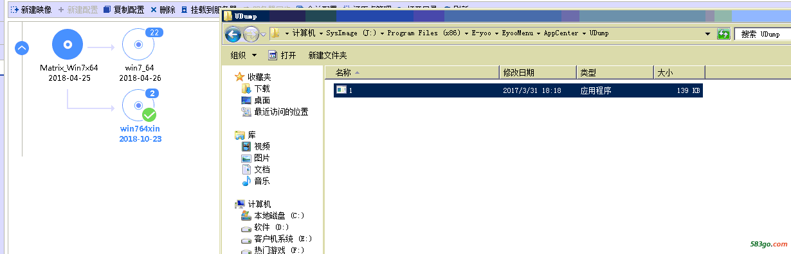Screen dimensions: 791x254
Task: Open the 组织 menu dropdown
Action: [x=244, y=56]
